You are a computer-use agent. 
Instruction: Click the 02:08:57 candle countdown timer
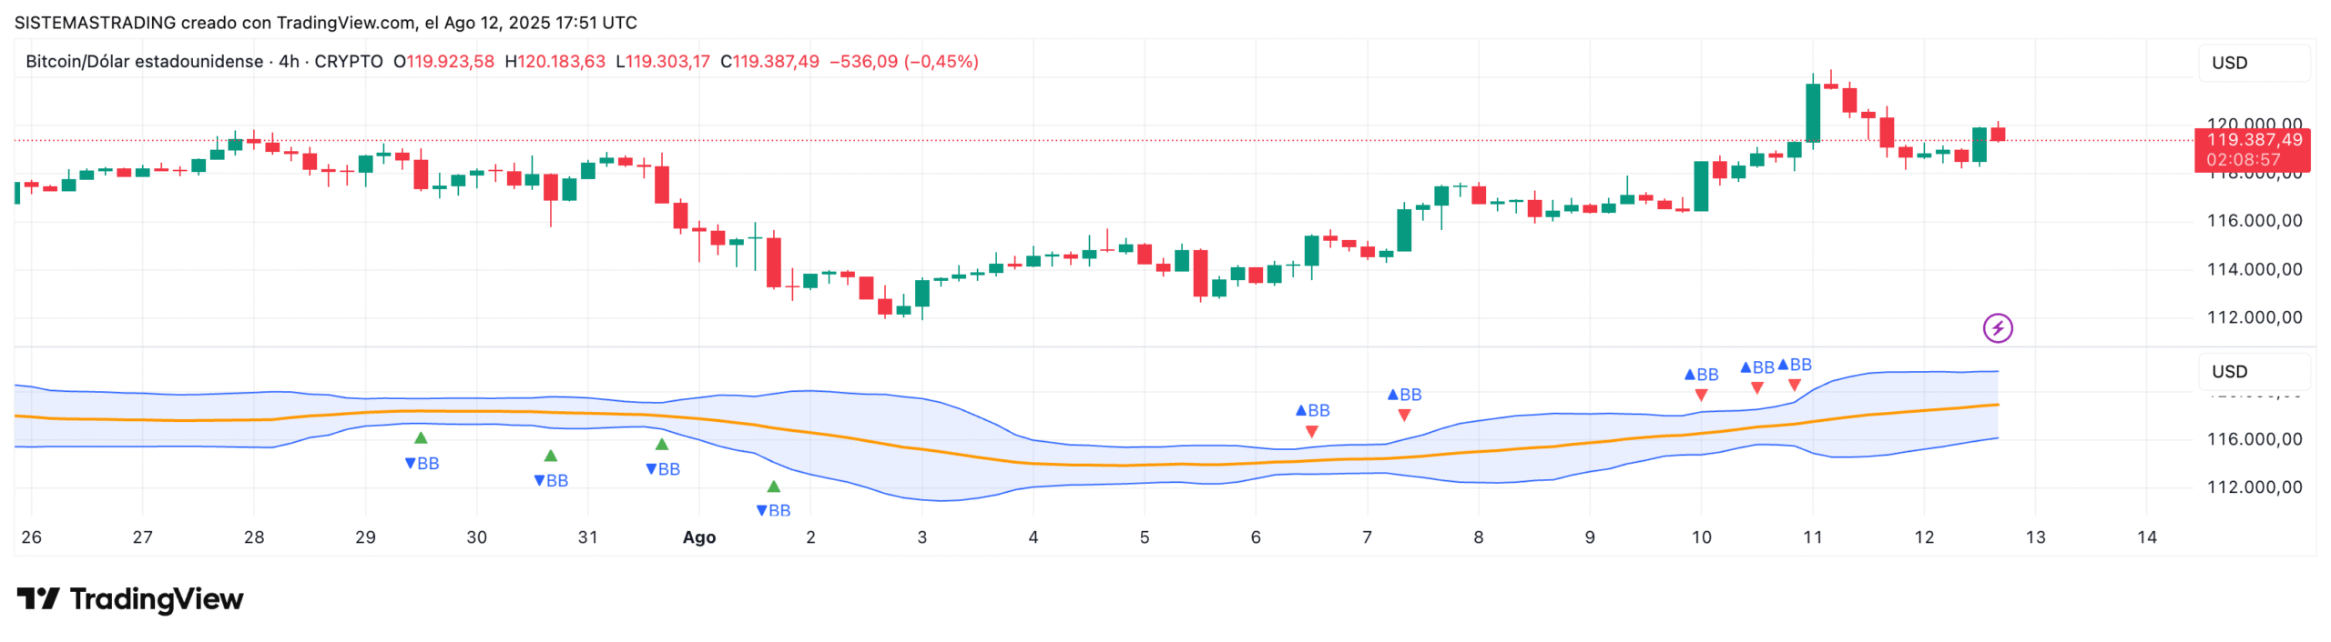[2243, 160]
